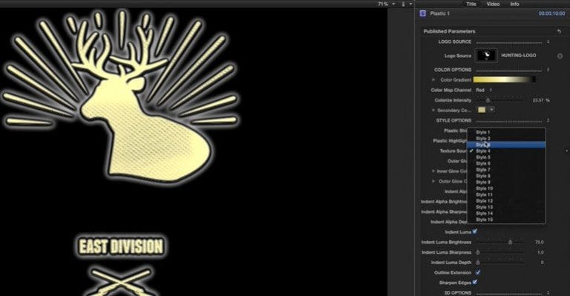Screen dimensions: 570x296
Task: Switch to the Video inspector tab
Action: [x=493, y=4]
